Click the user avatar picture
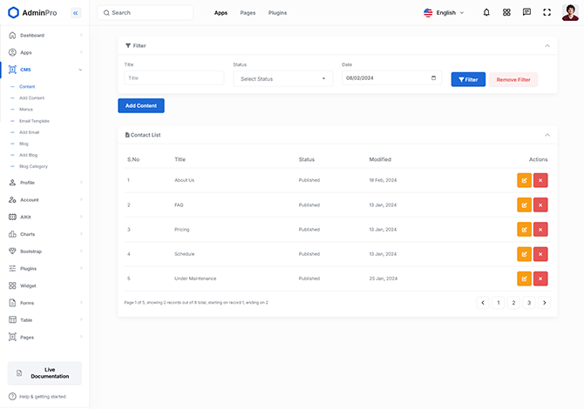 (570, 12)
